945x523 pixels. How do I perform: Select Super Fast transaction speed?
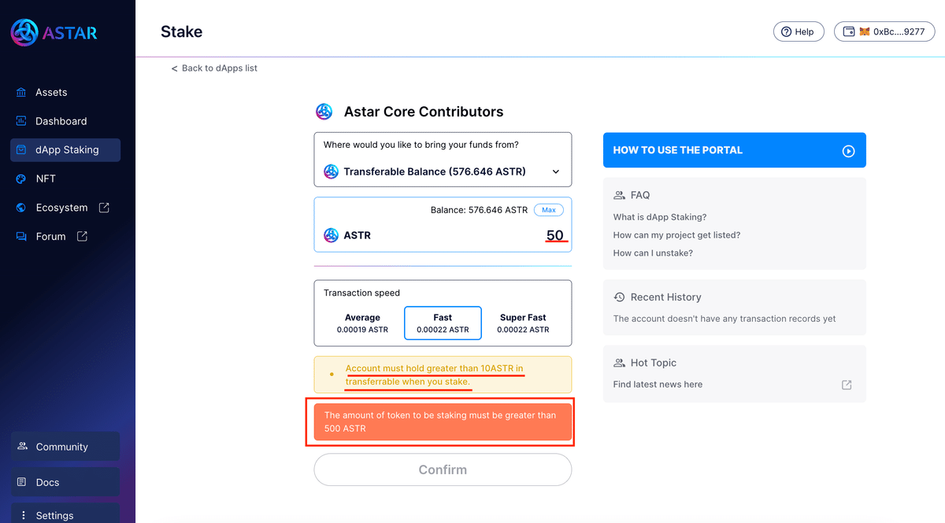(523, 323)
